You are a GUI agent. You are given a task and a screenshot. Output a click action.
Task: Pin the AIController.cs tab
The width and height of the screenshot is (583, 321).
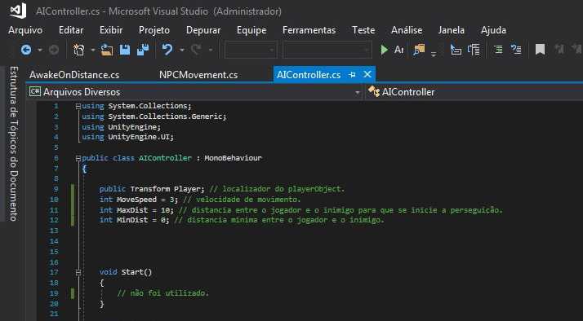pos(352,75)
